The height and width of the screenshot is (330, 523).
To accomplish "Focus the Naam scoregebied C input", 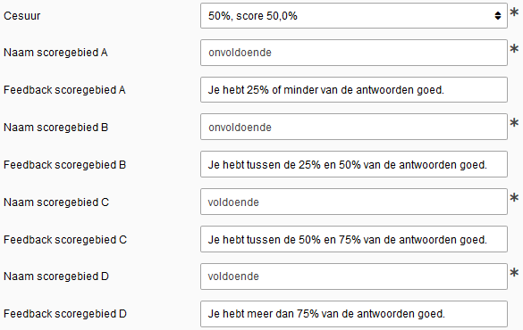I will (354, 202).
